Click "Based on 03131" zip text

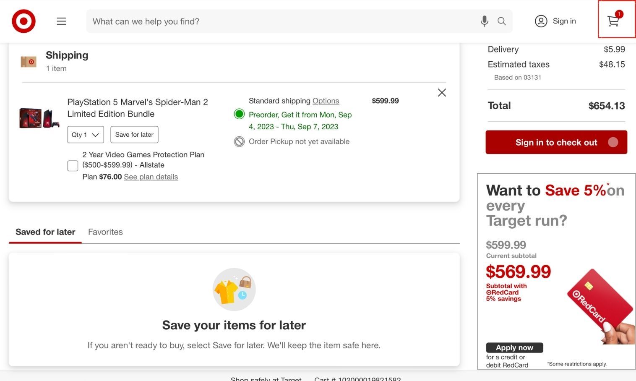[518, 77]
